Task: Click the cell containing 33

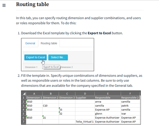Action: pos(67,110)
